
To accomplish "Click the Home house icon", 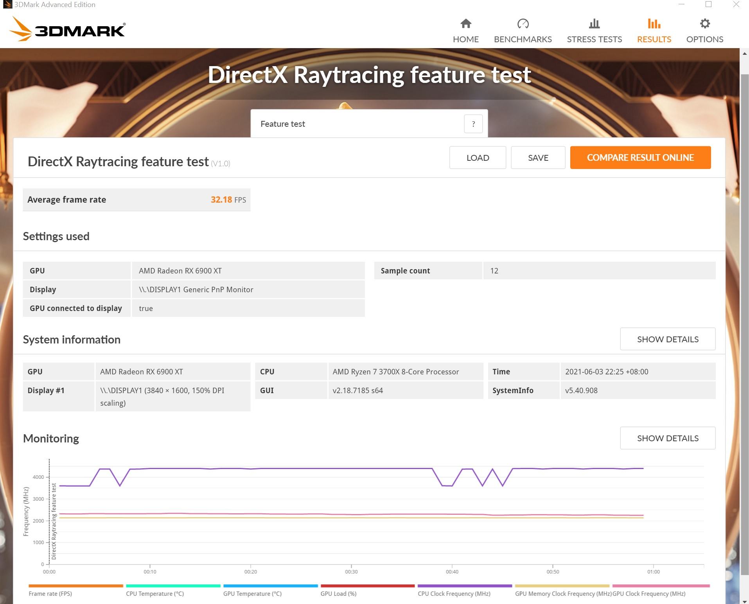I will click(465, 24).
